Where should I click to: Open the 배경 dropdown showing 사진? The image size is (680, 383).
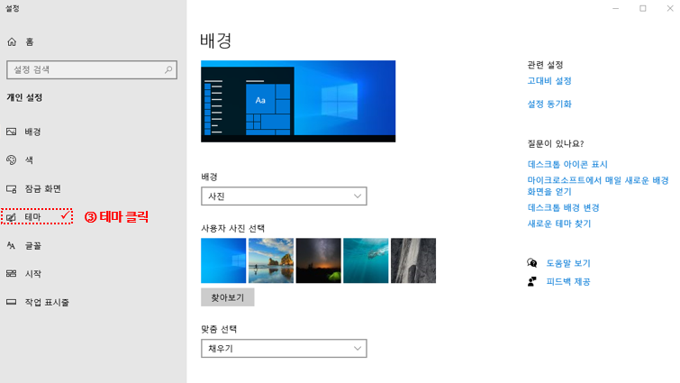pyautogui.click(x=284, y=196)
